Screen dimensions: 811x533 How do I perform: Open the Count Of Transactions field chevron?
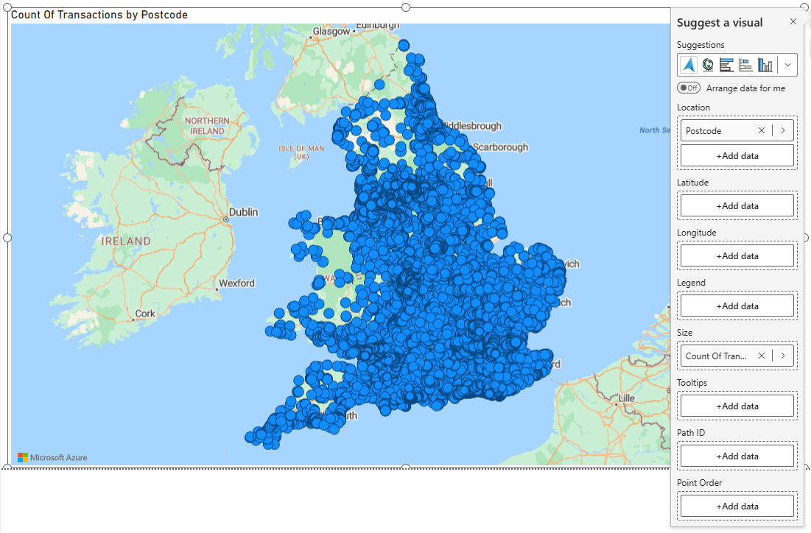782,356
